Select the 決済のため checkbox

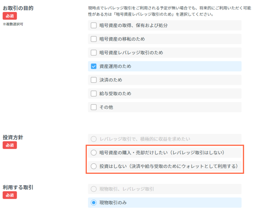pyautogui.click(x=94, y=80)
